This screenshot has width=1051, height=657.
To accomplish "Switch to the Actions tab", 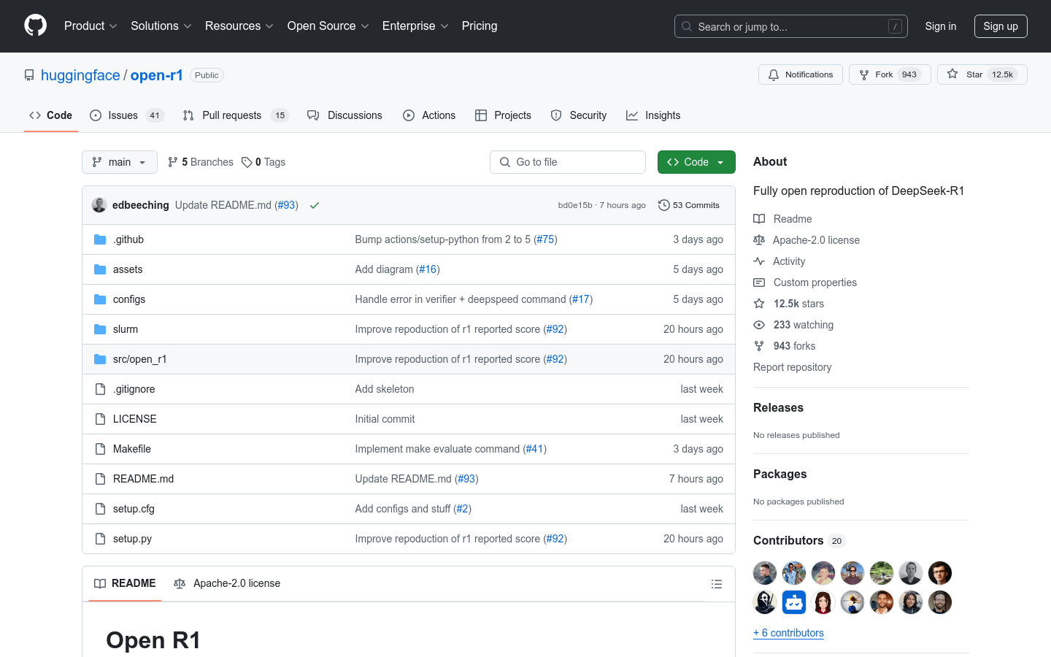I will [x=429, y=115].
